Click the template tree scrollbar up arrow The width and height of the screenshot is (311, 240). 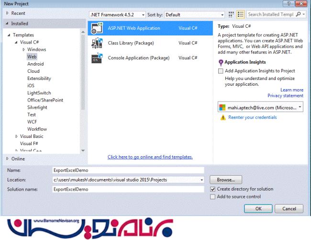click(83, 32)
